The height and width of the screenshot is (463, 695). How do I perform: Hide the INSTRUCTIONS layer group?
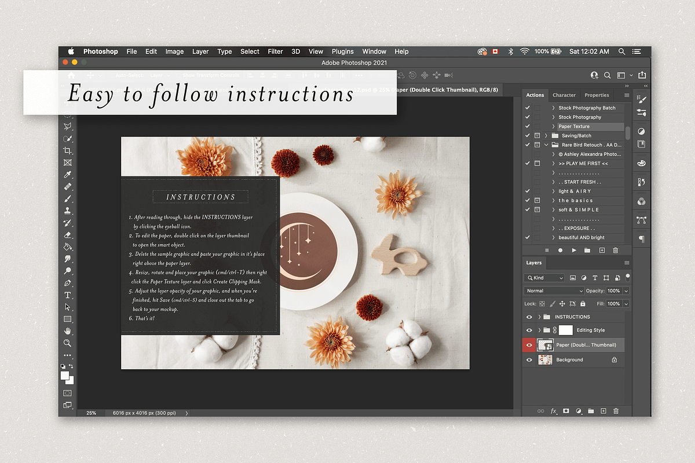pos(529,317)
